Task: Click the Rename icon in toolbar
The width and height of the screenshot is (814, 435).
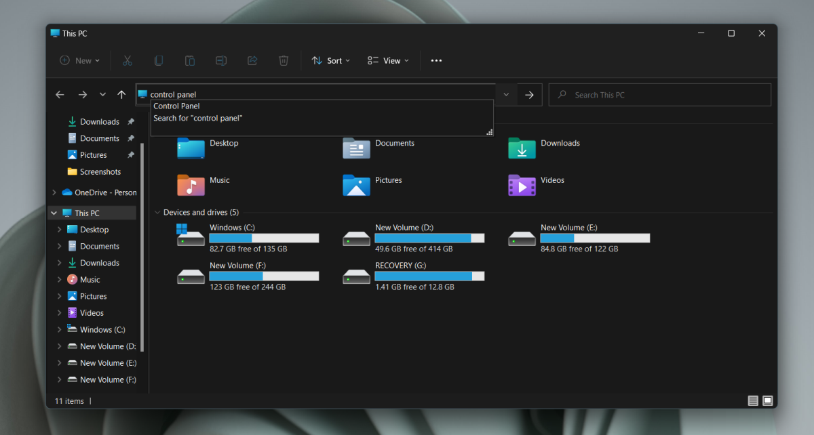Action: click(x=221, y=60)
